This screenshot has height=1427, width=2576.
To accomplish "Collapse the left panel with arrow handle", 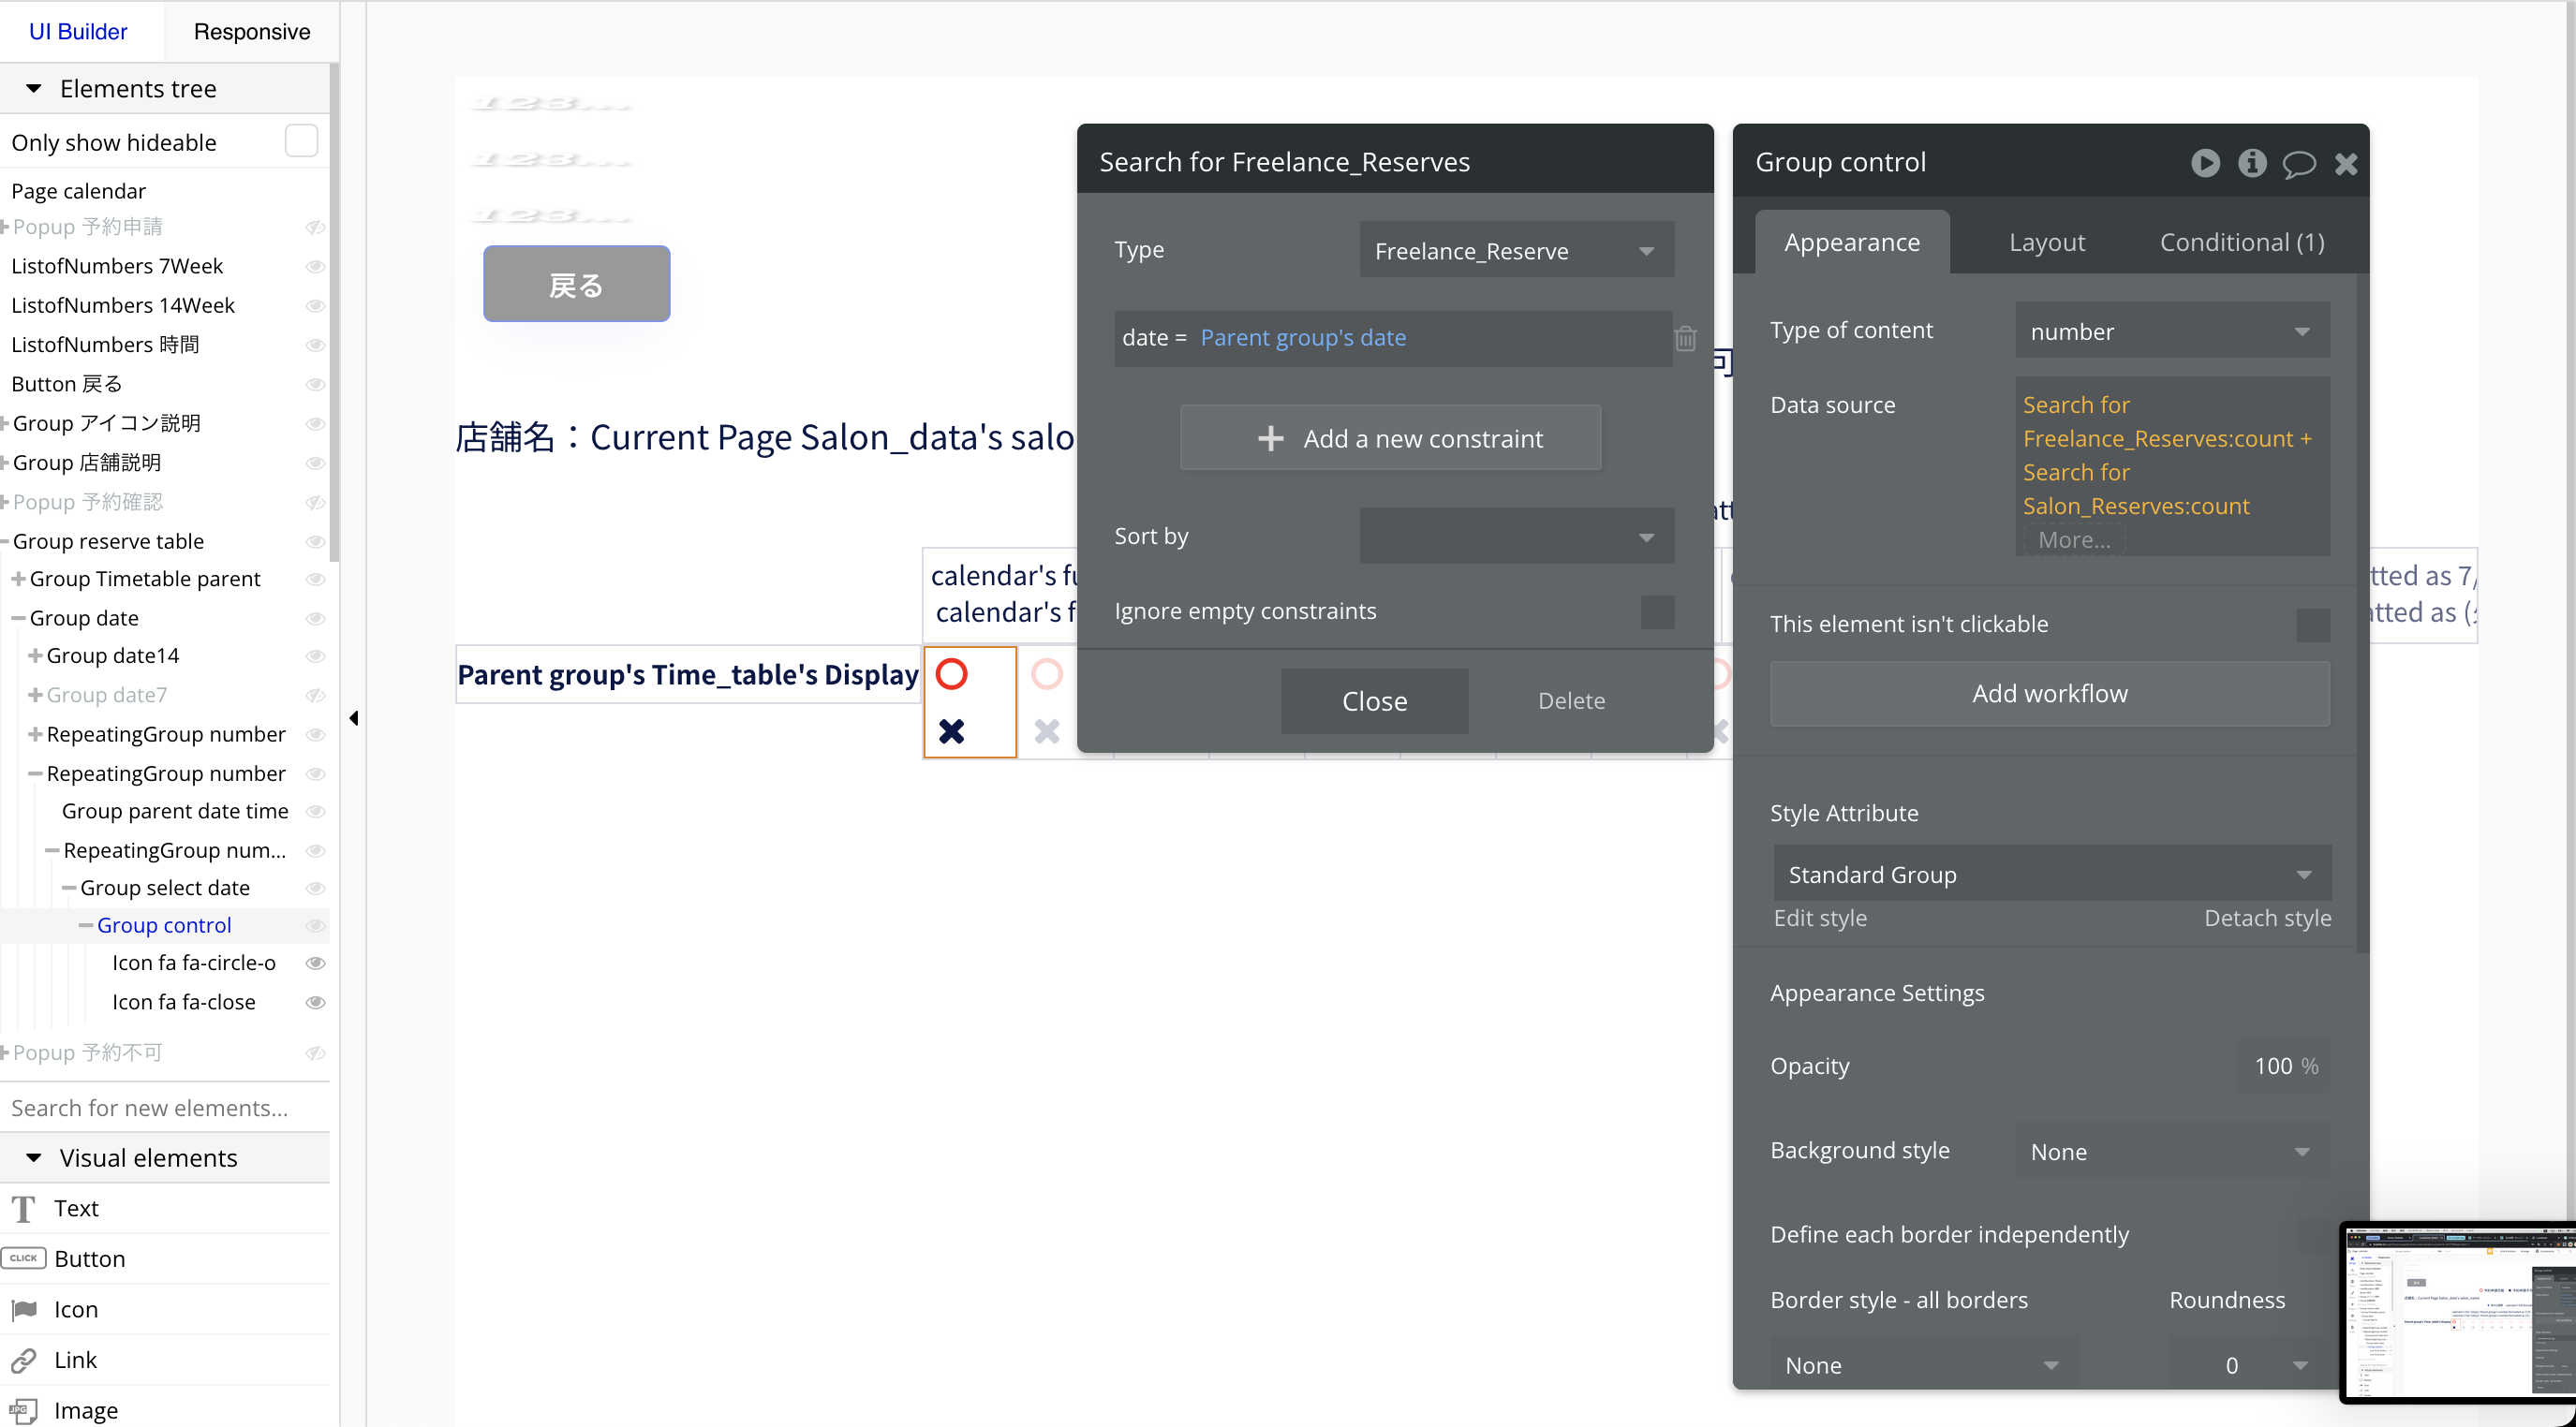I will [x=354, y=717].
